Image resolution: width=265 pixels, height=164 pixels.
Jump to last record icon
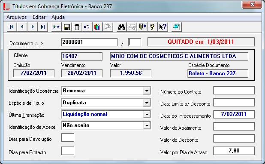pos(43,27)
